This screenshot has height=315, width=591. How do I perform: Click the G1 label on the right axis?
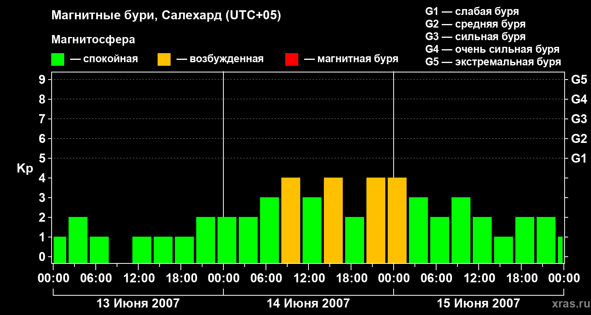pyautogui.click(x=579, y=158)
